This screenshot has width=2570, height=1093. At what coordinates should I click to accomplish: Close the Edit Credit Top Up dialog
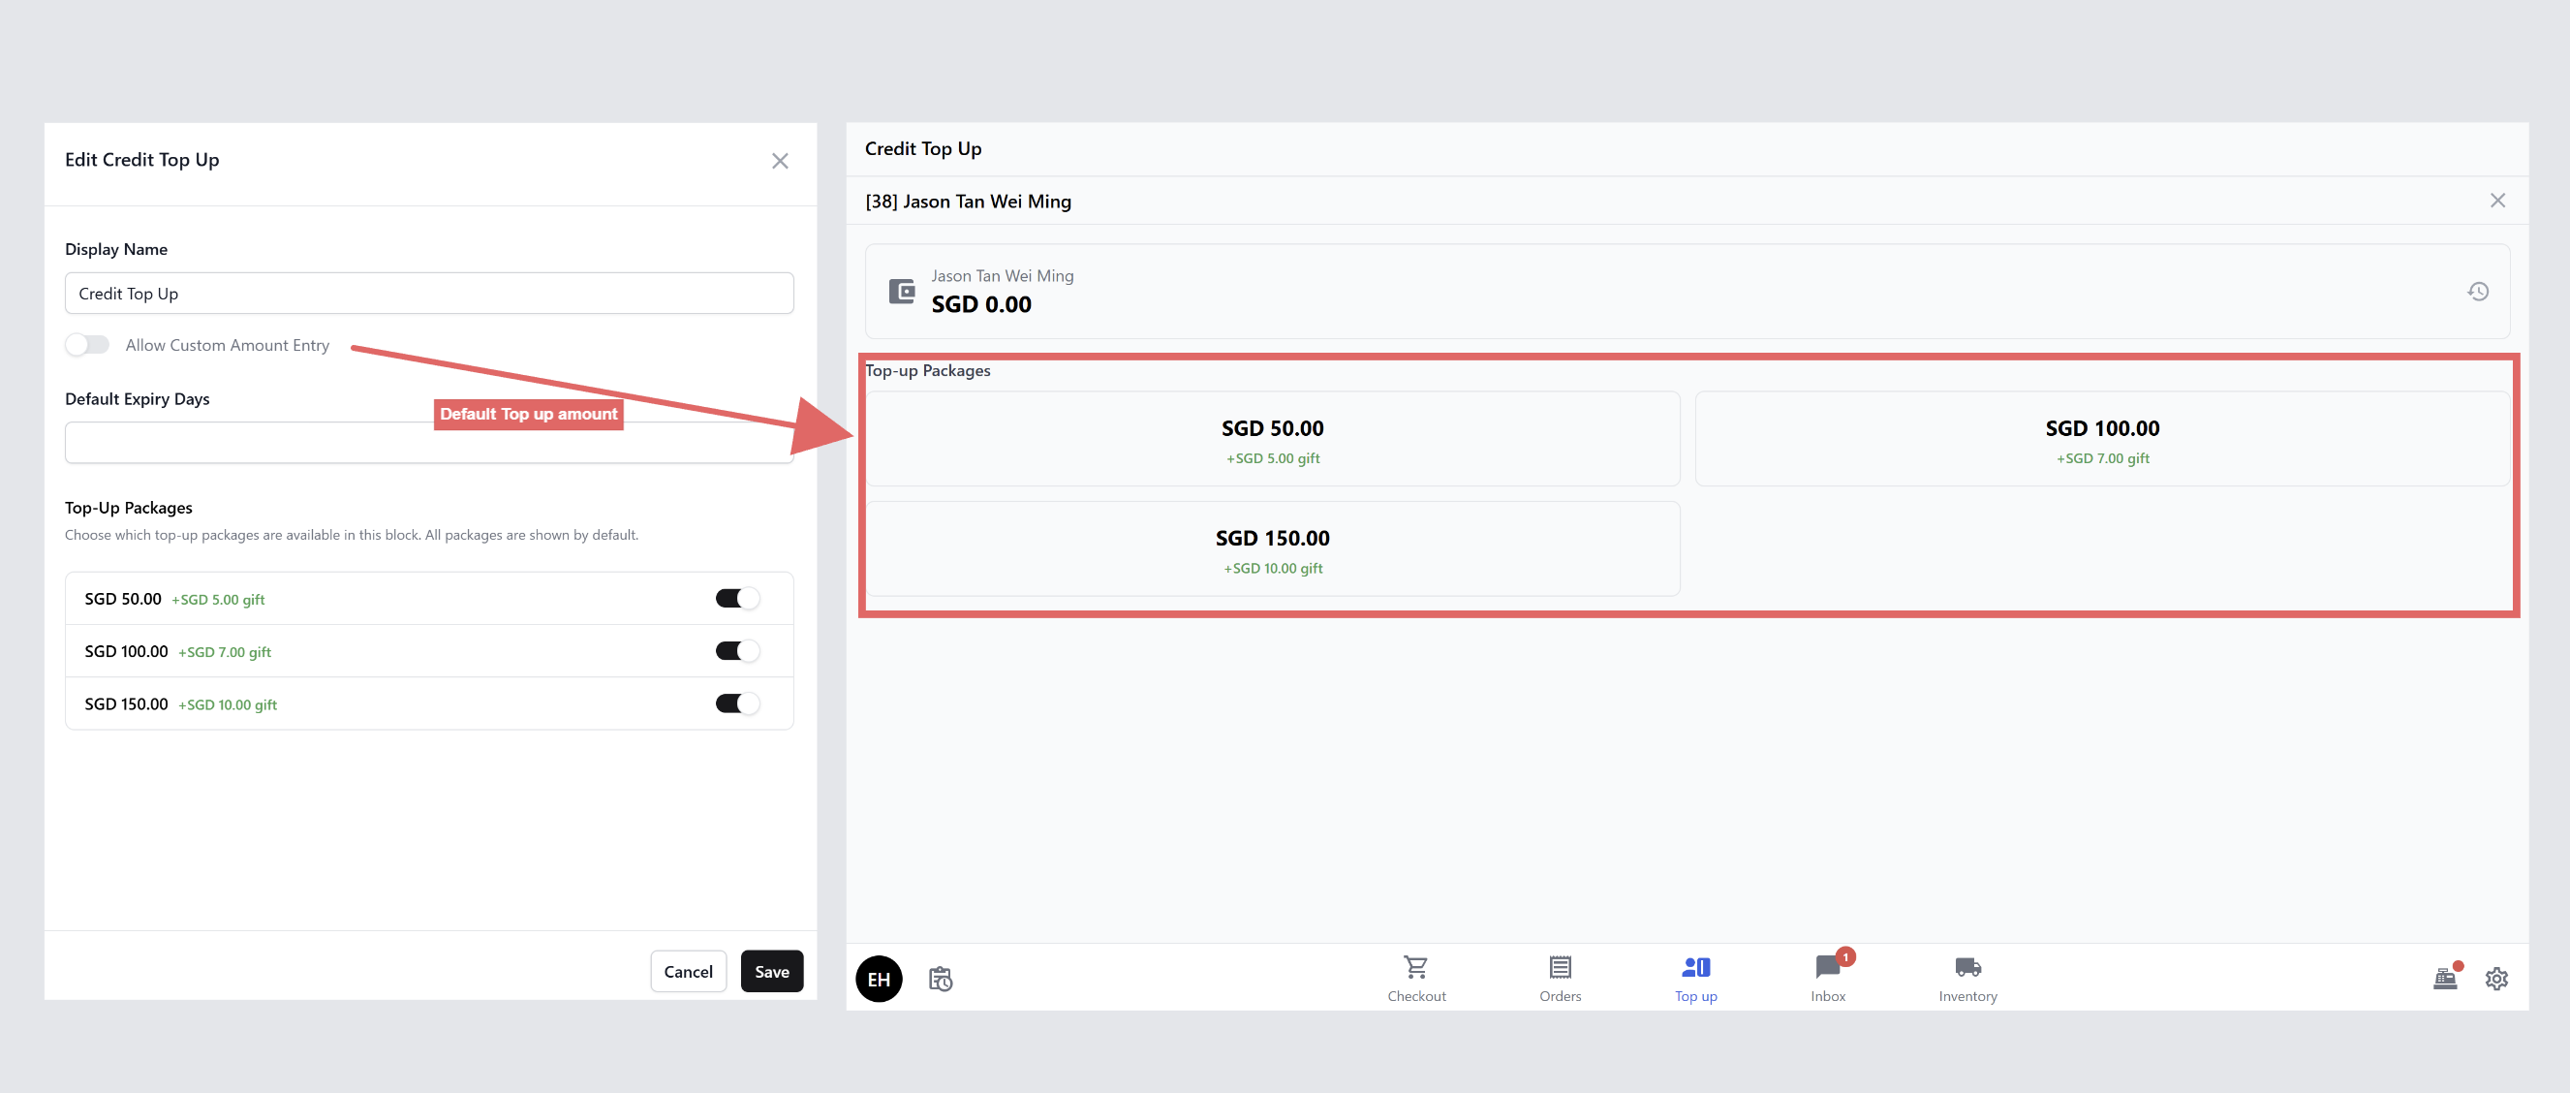(x=779, y=161)
